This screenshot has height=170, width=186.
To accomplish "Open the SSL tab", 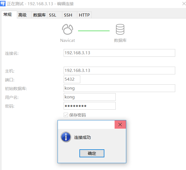I will point(55,15).
